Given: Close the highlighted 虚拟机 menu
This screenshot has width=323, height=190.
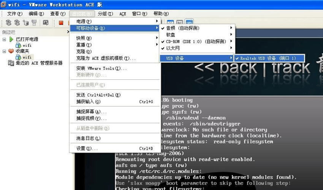Looking at the screenshot, I should [82, 14].
